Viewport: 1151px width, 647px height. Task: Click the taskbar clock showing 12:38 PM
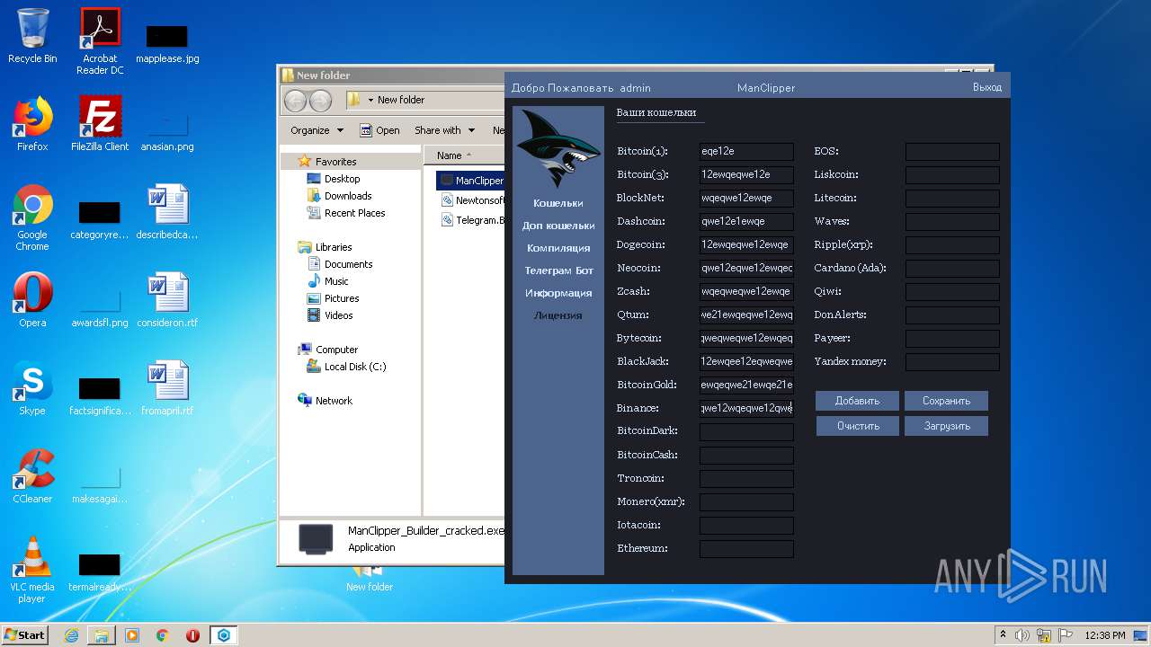point(1105,635)
